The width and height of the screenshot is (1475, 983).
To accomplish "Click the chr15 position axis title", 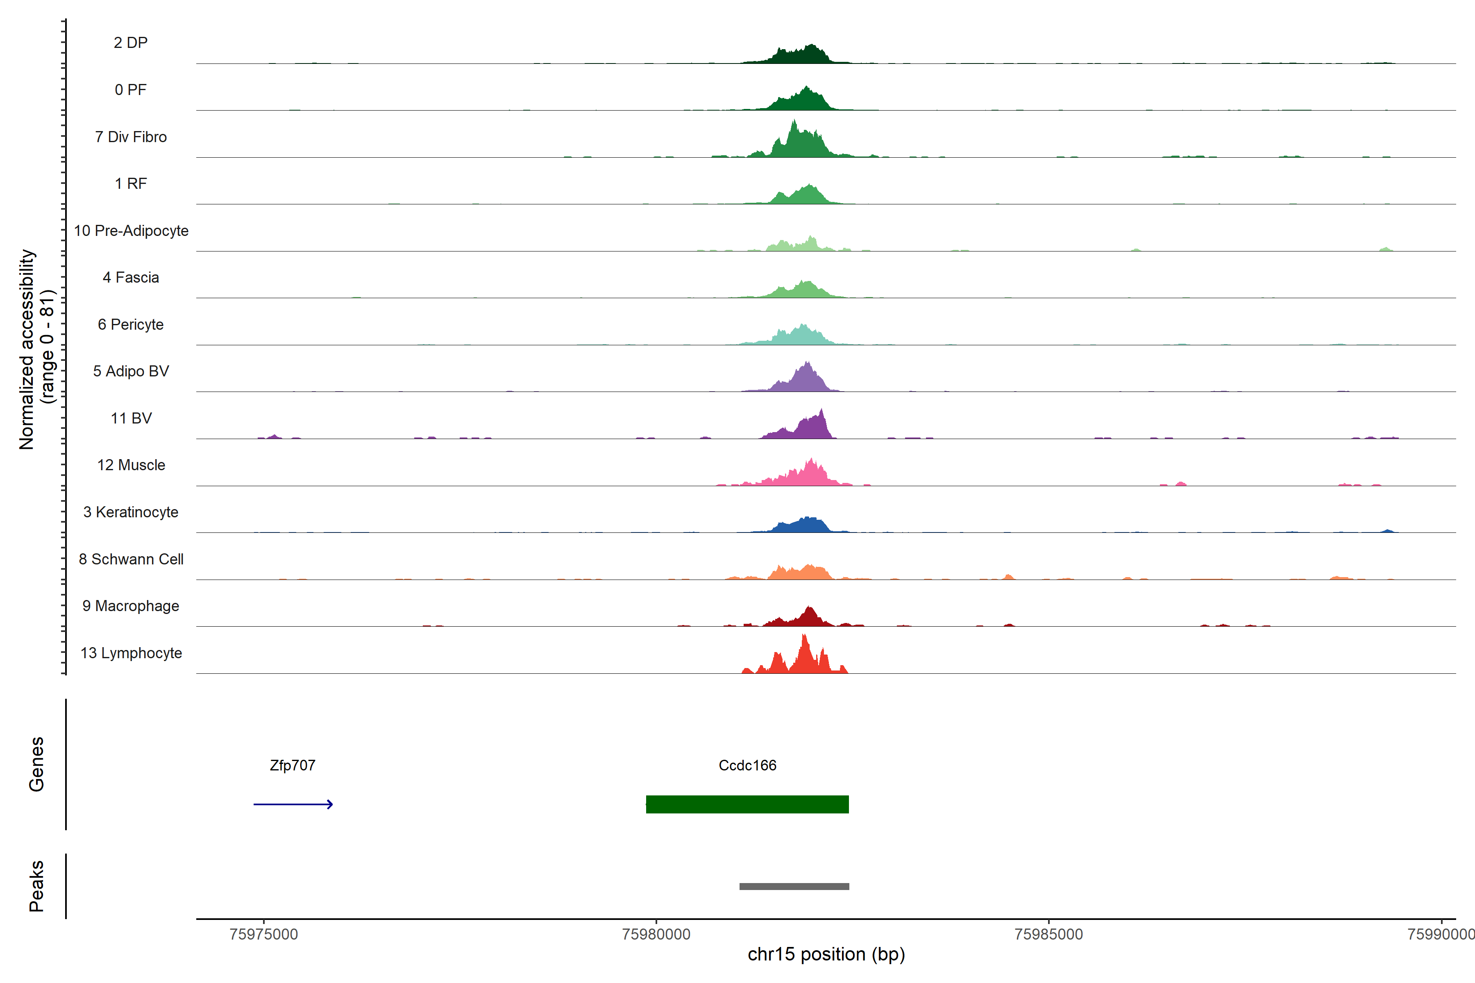I will tap(826, 954).
